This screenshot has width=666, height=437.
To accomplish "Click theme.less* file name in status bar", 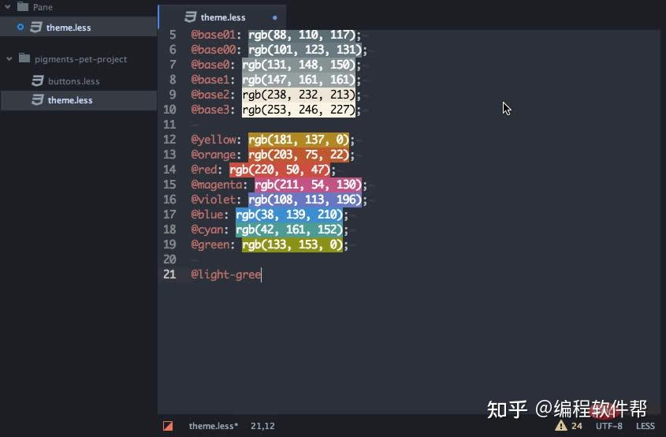I will (x=214, y=426).
